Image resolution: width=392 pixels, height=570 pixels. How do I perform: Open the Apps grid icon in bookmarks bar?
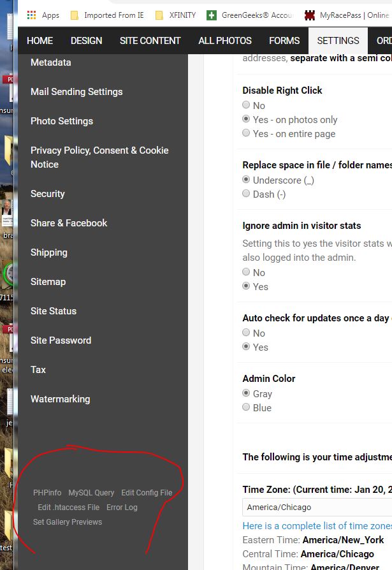click(x=32, y=15)
